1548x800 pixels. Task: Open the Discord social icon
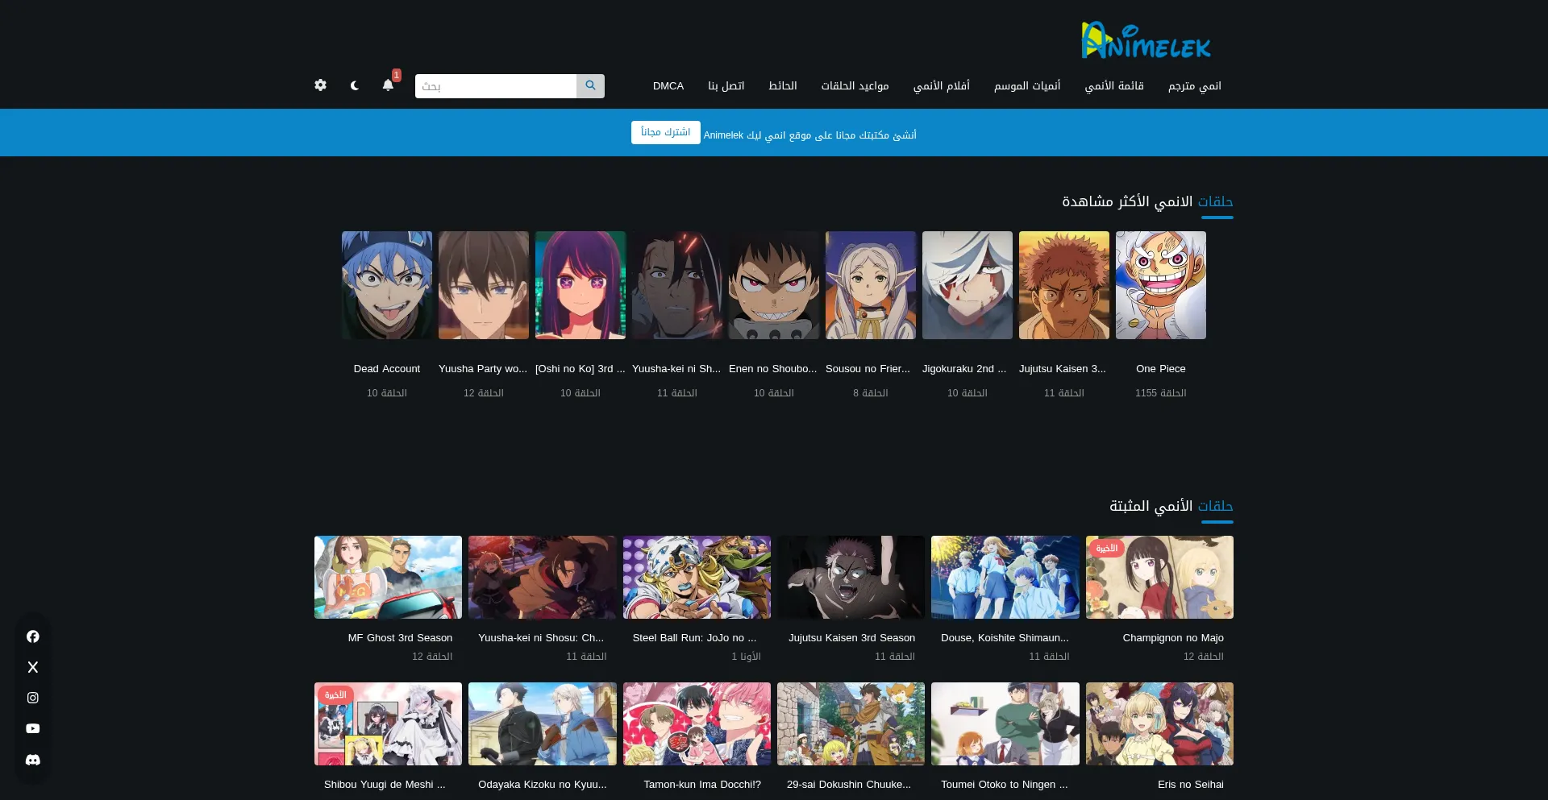pos(33,760)
